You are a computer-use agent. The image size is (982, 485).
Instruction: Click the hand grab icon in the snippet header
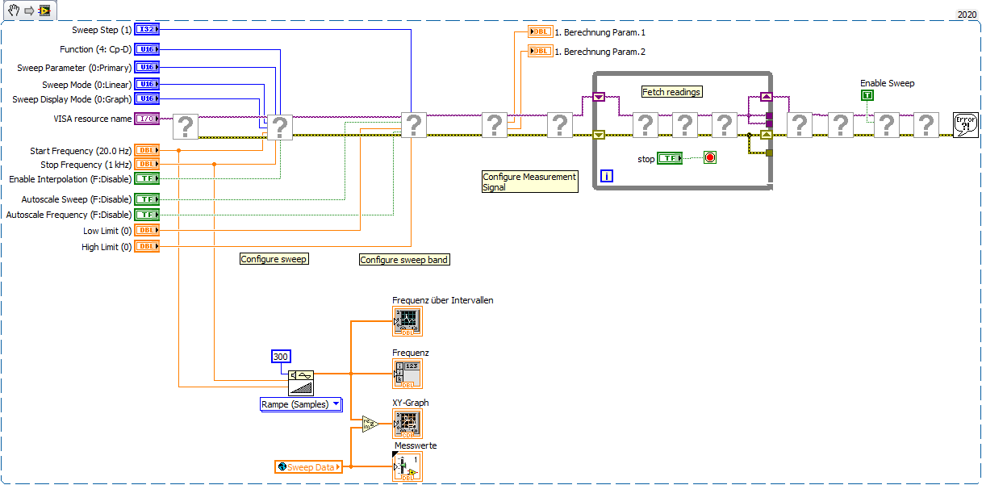[x=14, y=10]
